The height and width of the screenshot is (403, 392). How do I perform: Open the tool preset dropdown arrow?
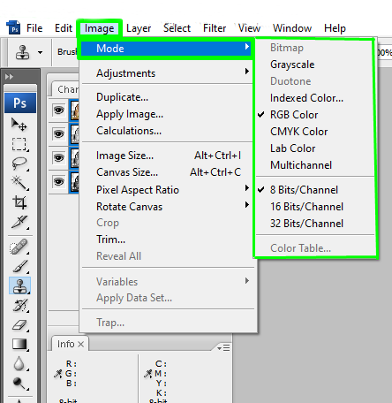tap(40, 52)
